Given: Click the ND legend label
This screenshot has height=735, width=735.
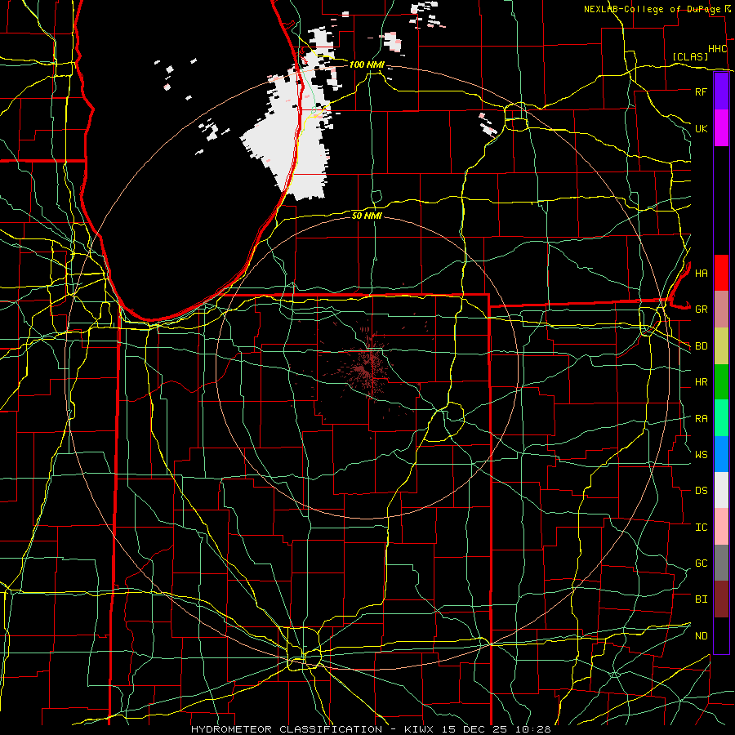Looking at the screenshot, I should pyautogui.click(x=701, y=636).
